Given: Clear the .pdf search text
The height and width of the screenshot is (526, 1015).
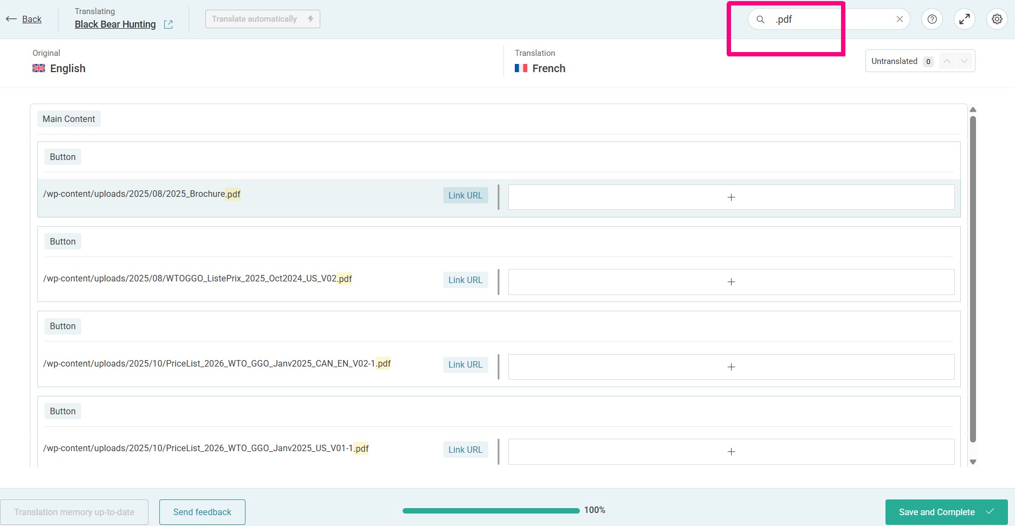Looking at the screenshot, I should [900, 20].
